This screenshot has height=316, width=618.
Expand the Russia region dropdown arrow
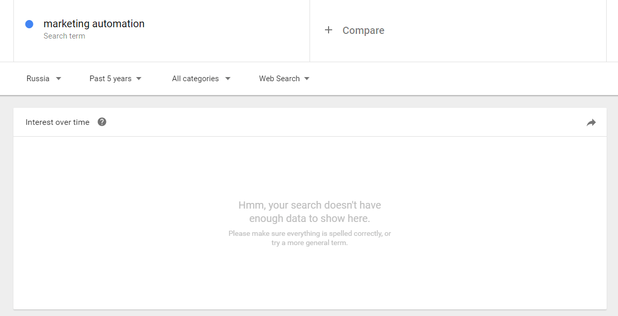(x=58, y=79)
